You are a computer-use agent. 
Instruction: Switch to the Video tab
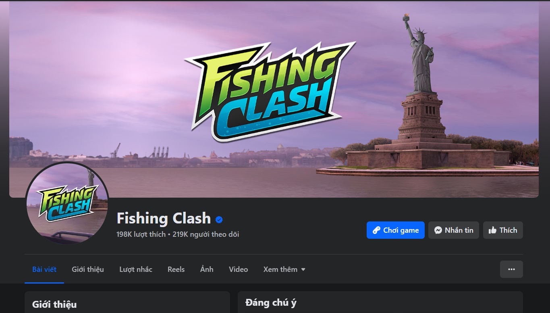239,269
